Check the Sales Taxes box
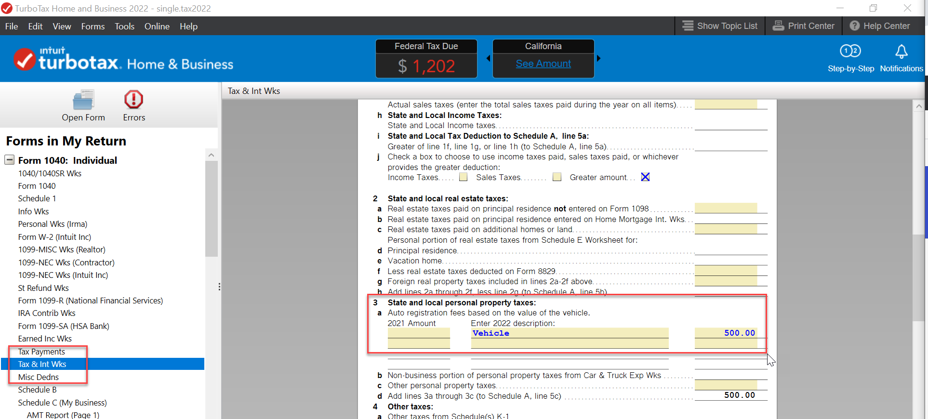The image size is (928, 419). click(557, 177)
